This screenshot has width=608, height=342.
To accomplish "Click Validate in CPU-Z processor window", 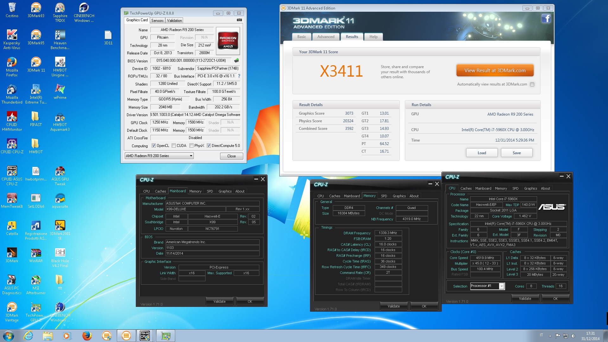I will (525, 299).
